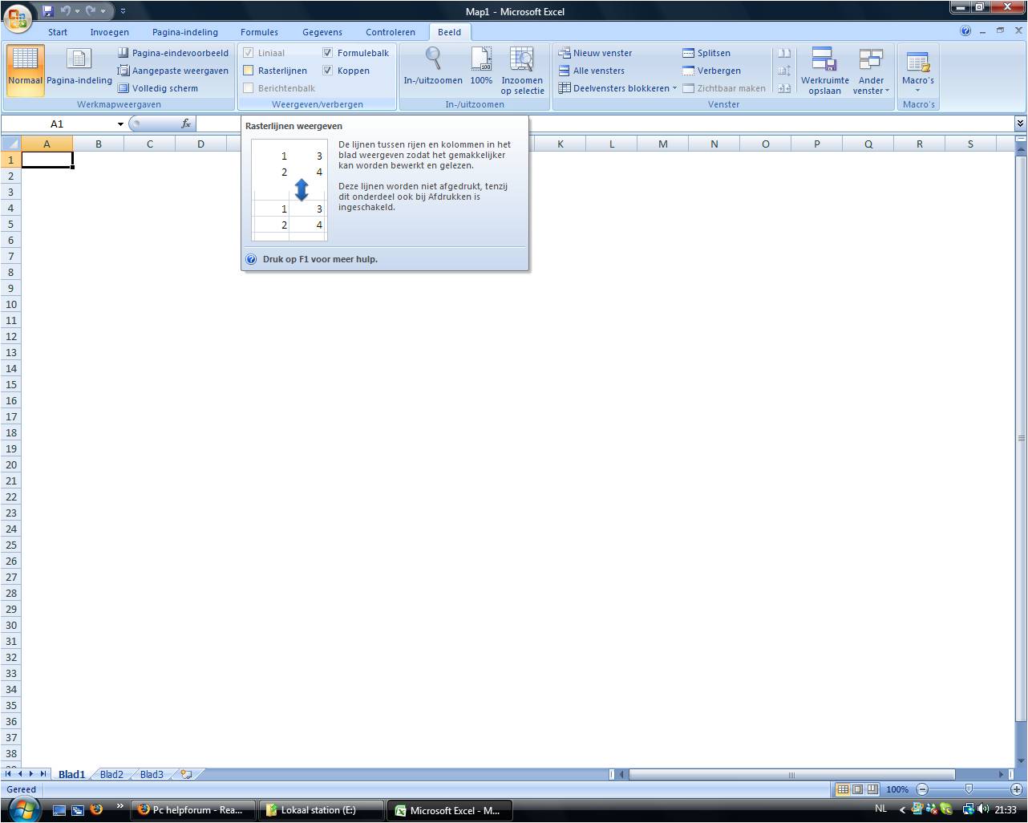Click NL language indicator in taskbar
This screenshot has height=823, width=1028.
pyautogui.click(x=881, y=809)
